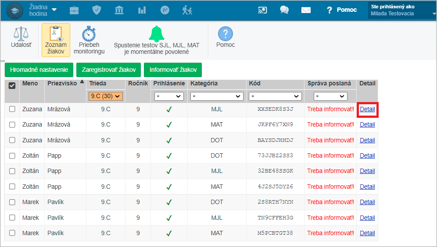
Task: Click Zaregistrovať žiakov button
Action: click(109, 70)
